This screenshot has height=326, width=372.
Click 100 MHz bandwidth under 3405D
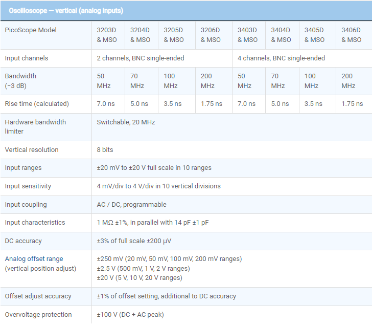(x=312, y=81)
